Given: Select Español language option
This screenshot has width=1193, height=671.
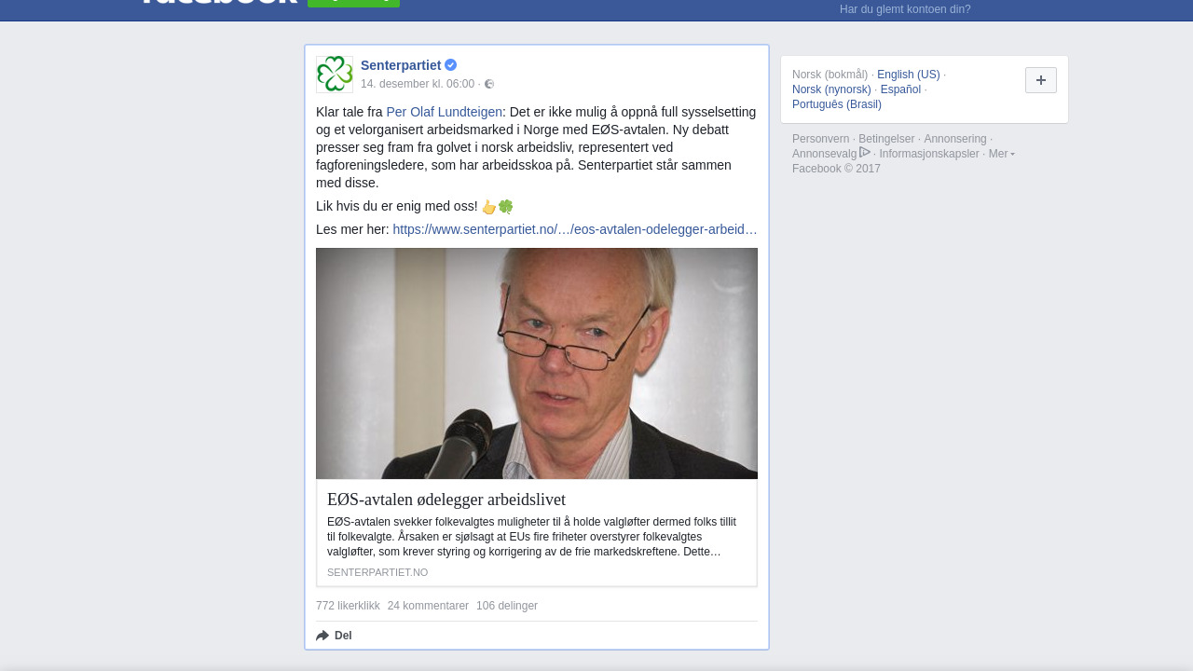Looking at the screenshot, I should tap(900, 89).
